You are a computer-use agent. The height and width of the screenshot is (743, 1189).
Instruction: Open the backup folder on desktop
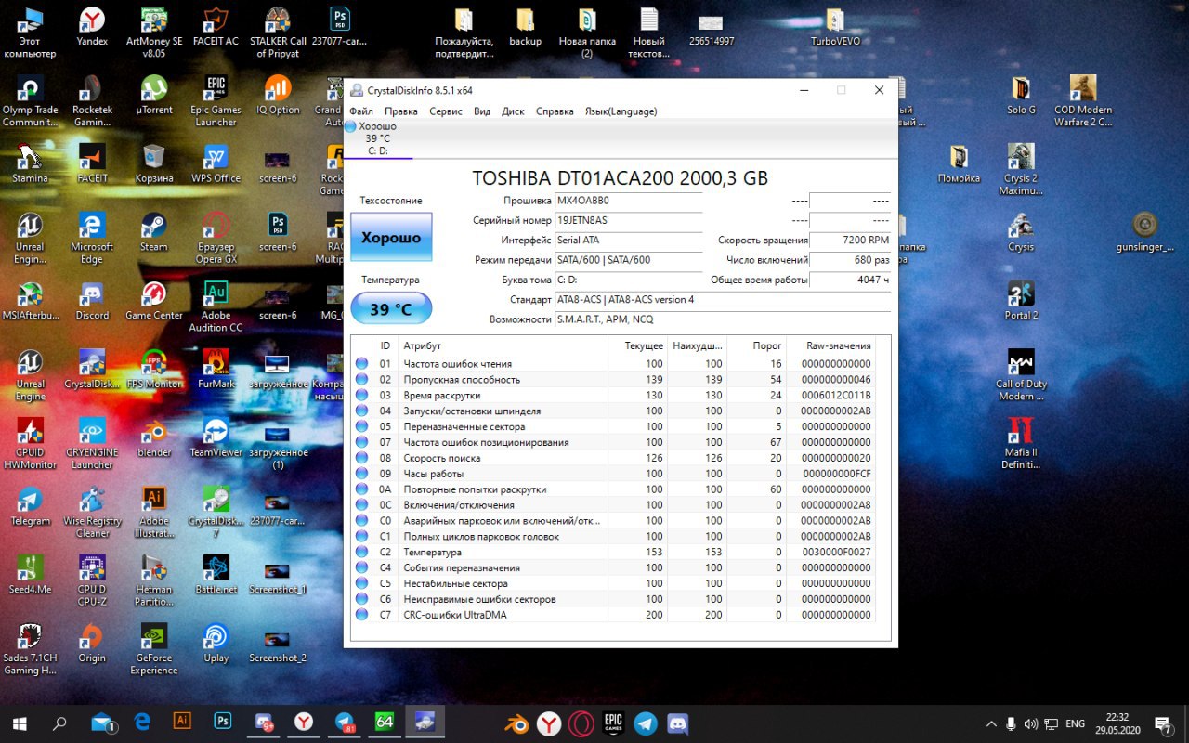point(525,27)
